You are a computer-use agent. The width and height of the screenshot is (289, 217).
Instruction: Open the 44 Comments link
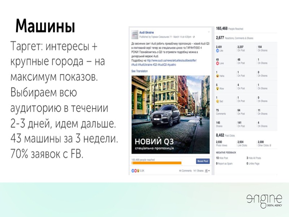click(x=185, y=171)
